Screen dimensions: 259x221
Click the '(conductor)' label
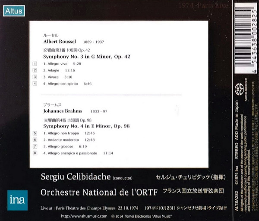pyautogui.click(x=123, y=178)
